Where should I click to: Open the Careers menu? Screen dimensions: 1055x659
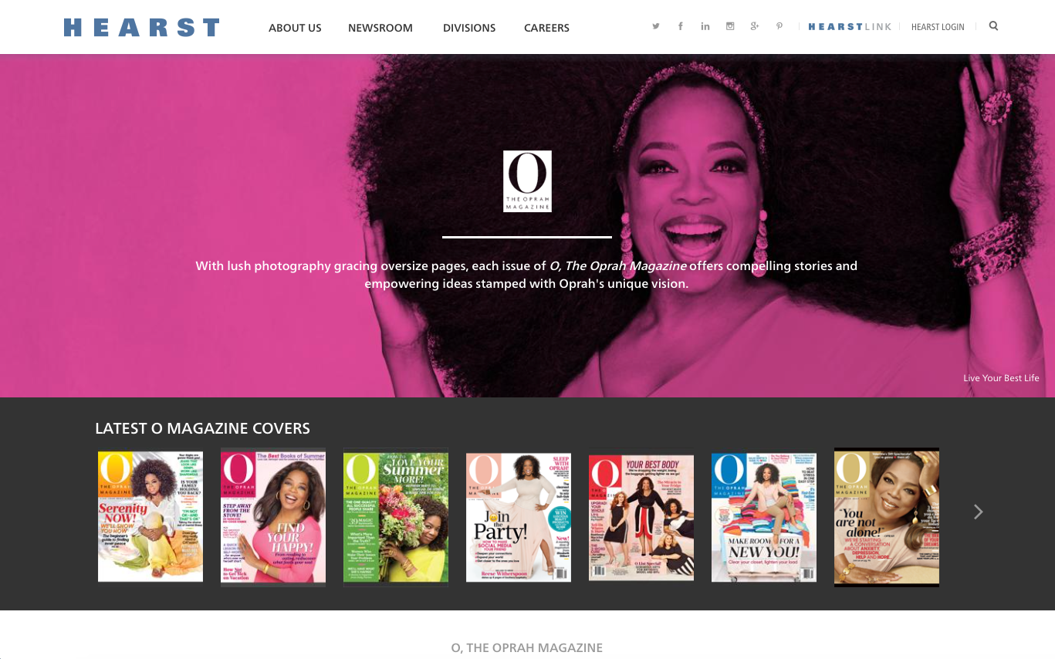coord(546,28)
